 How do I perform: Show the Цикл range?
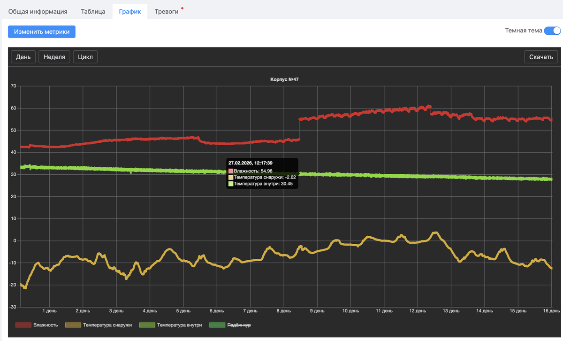coord(85,57)
